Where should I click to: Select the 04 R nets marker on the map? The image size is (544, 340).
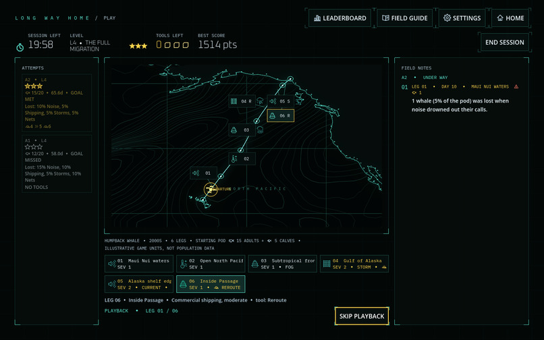click(x=242, y=101)
